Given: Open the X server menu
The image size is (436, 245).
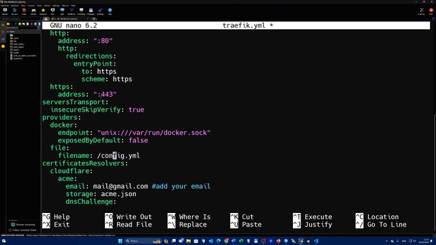Looking at the screenshot, I should coord(31,5).
